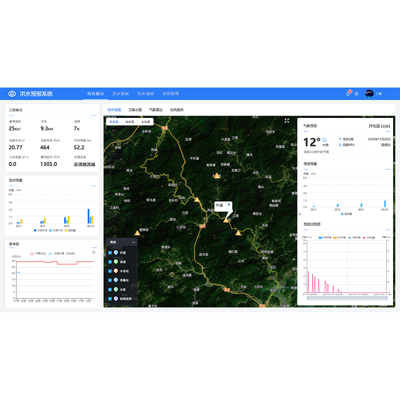Select the 地形图 map type button
The height and width of the screenshot is (400, 400).
(130, 121)
